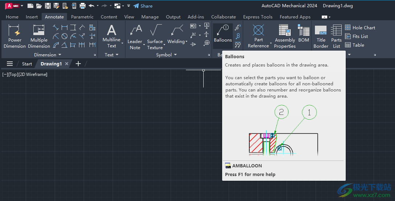Open the Express Tools tab
This screenshot has width=395, height=201.
click(x=258, y=17)
